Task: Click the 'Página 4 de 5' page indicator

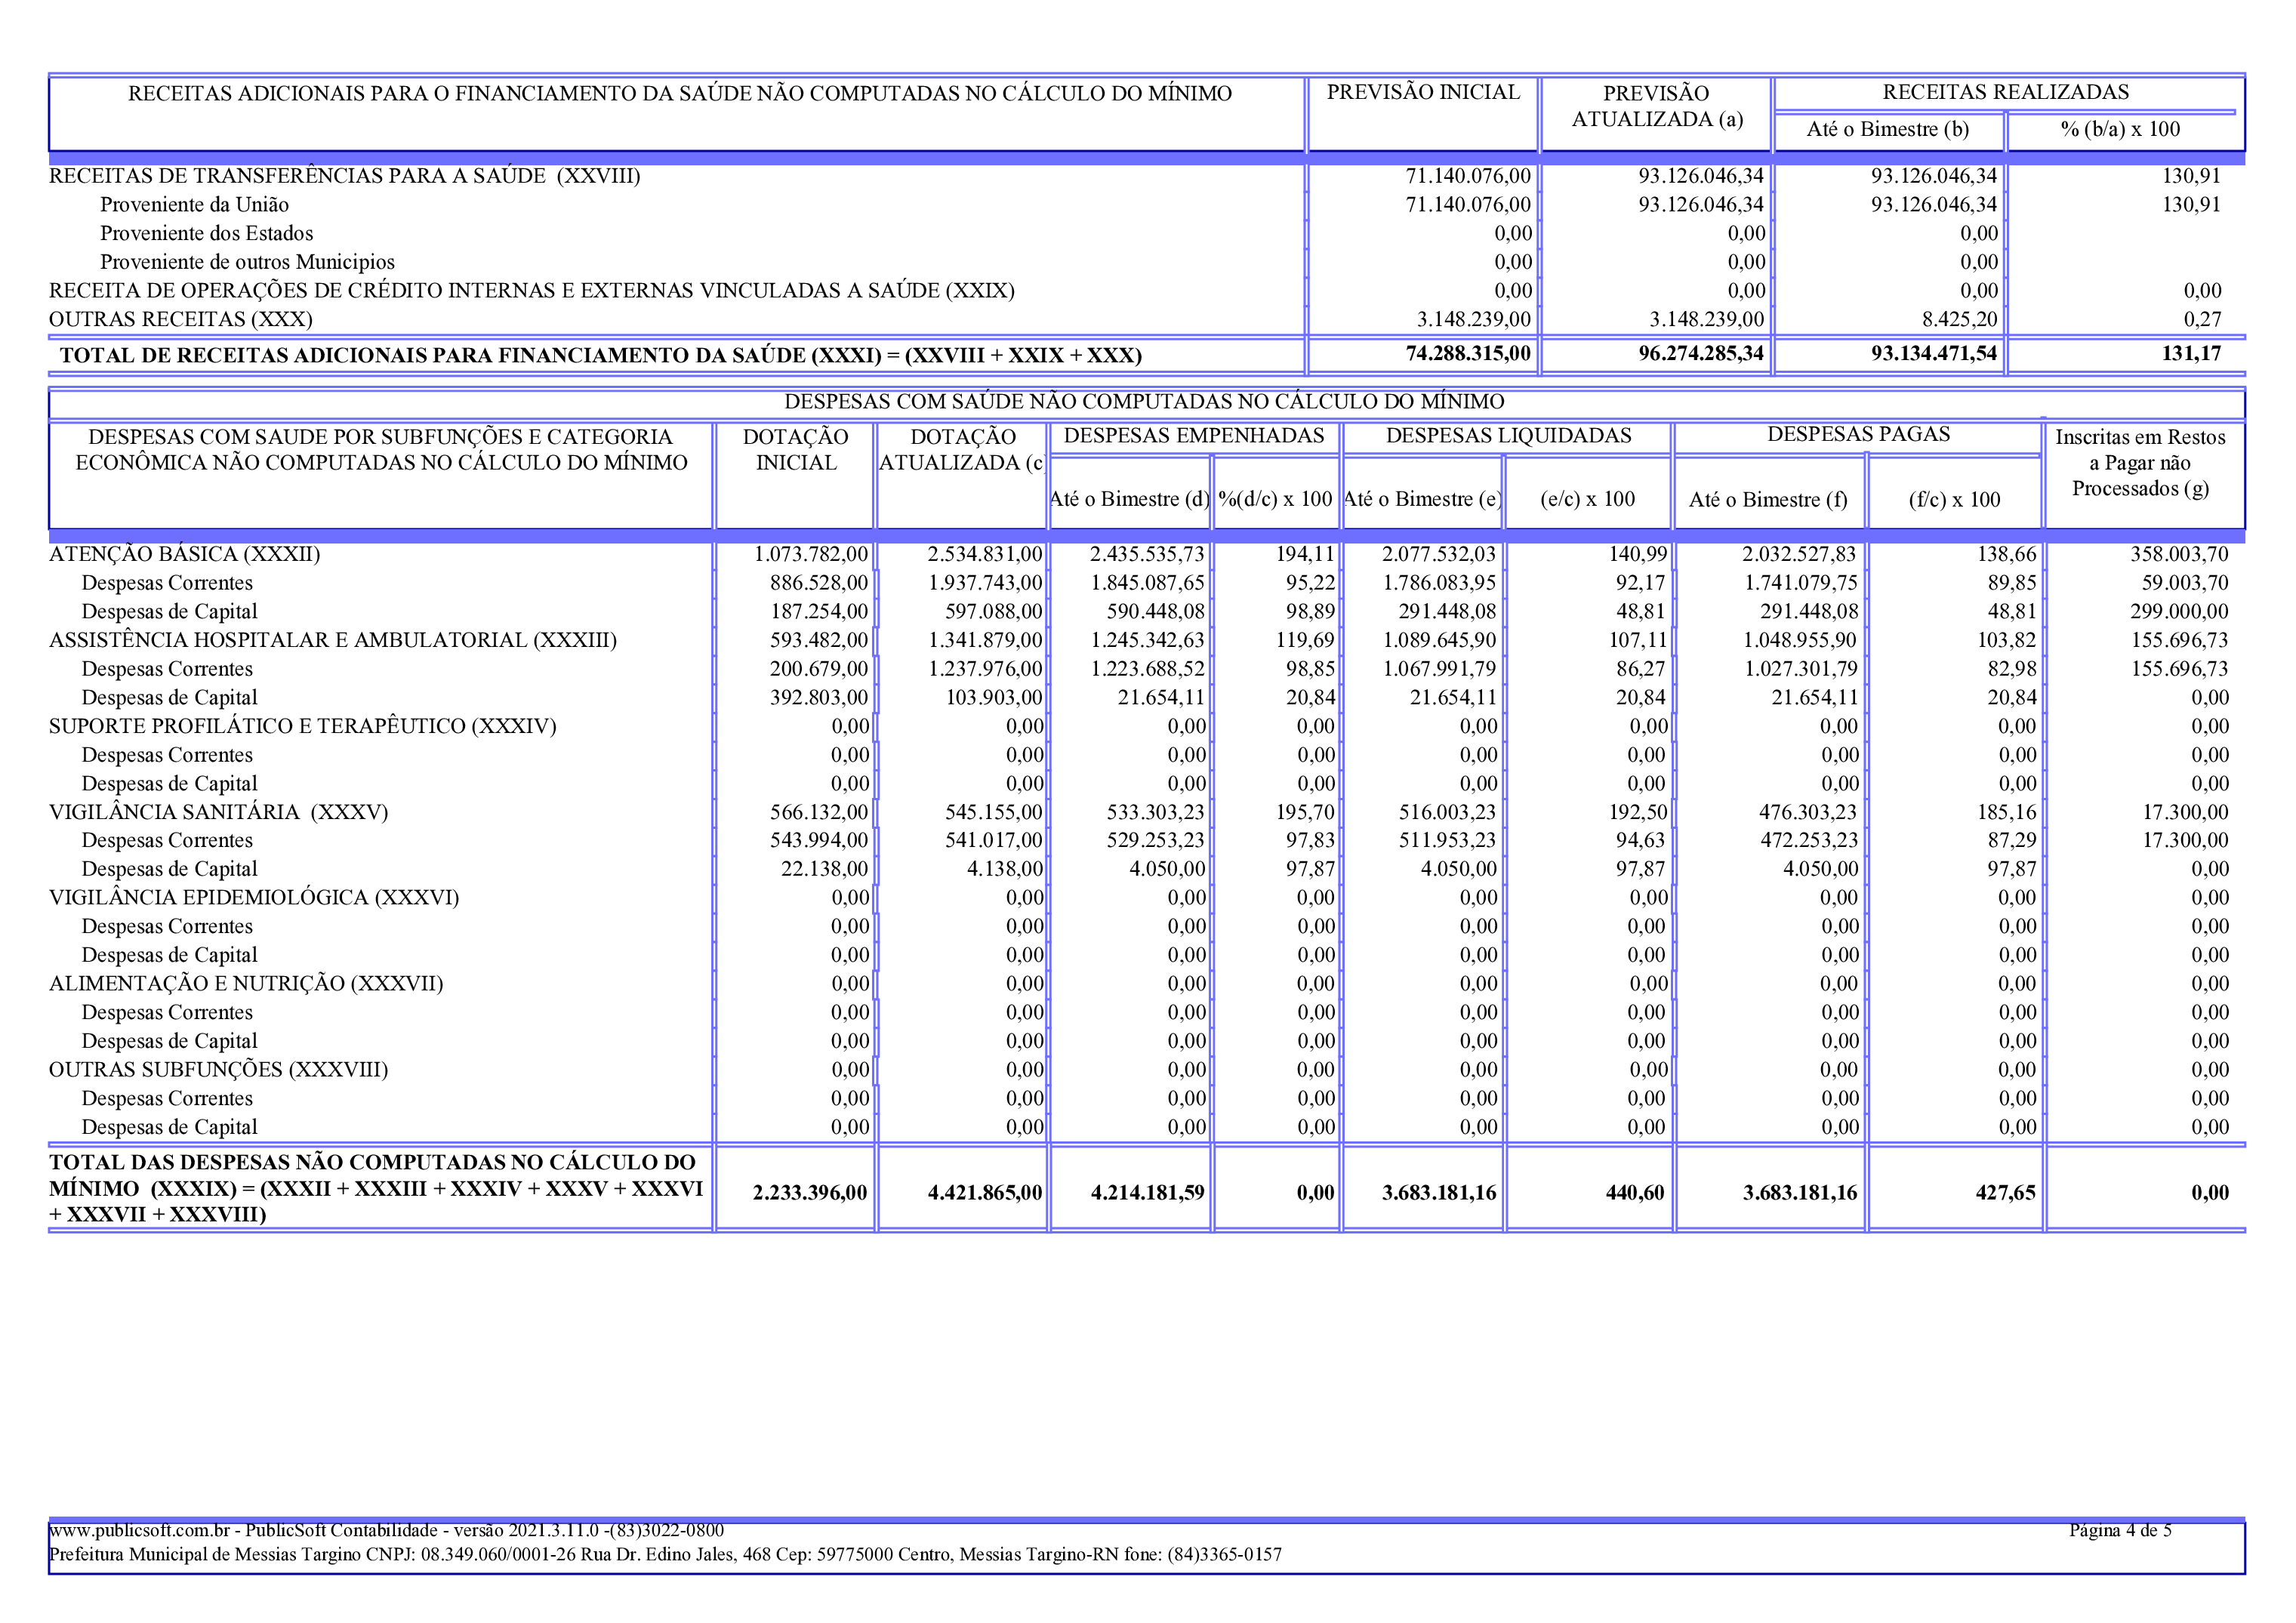Action: pyautogui.click(x=2120, y=1530)
